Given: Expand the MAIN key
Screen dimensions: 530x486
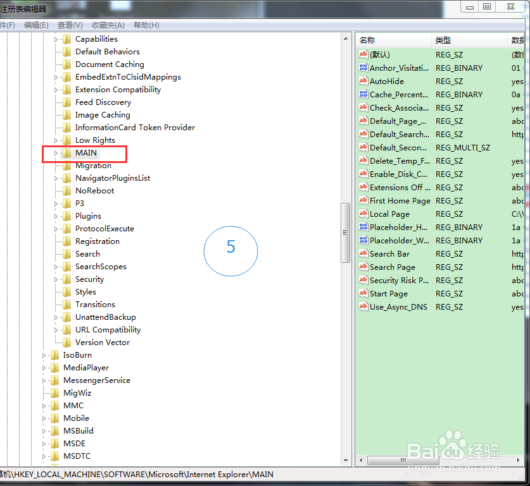Looking at the screenshot, I should click(x=56, y=153).
